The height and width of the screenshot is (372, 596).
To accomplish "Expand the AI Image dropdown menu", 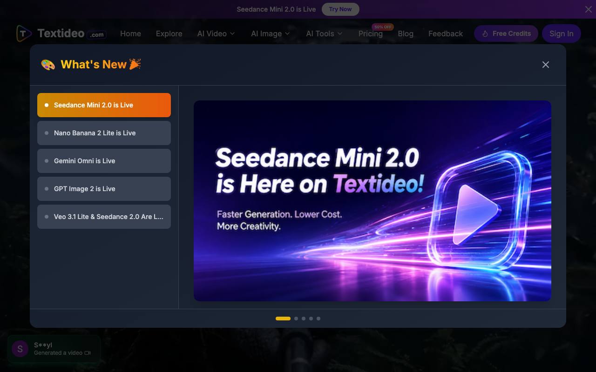I will point(271,33).
